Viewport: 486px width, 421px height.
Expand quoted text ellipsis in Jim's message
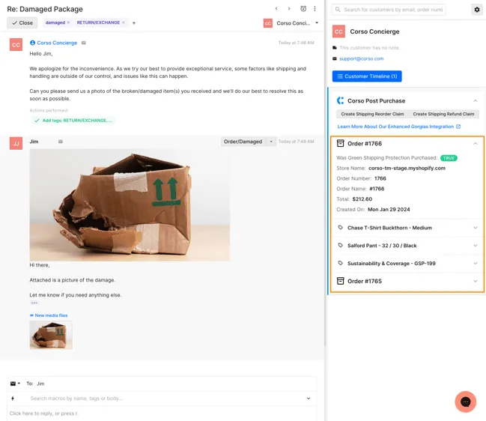(34, 303)
